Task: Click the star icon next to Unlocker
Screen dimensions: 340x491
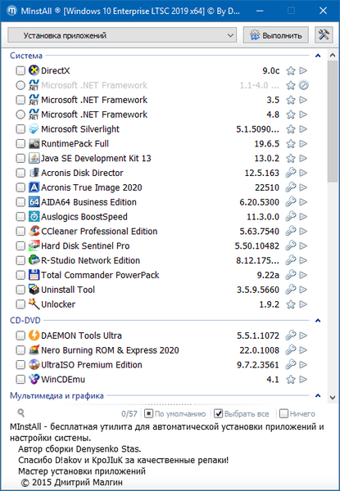Action: pyautogui.click(x=291, y=304)
